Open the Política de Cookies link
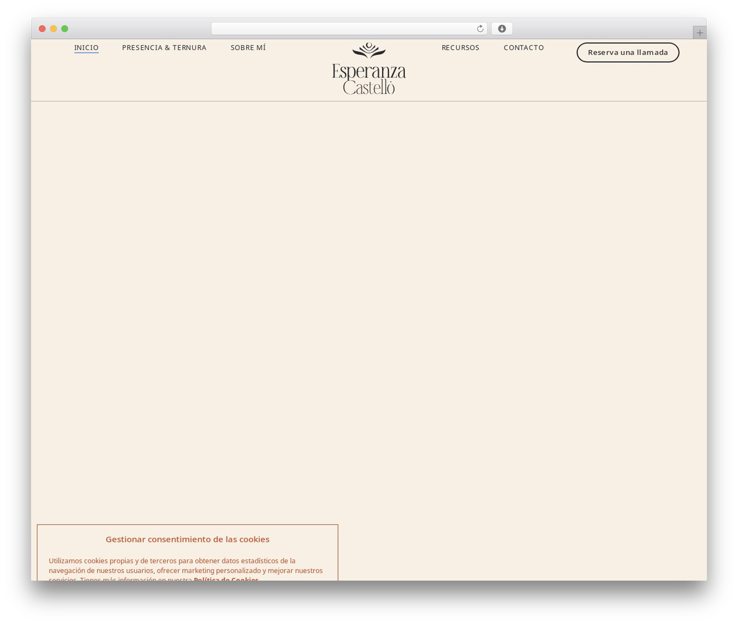The width and height of the screenshot is (738, 625). coord(226,578)
